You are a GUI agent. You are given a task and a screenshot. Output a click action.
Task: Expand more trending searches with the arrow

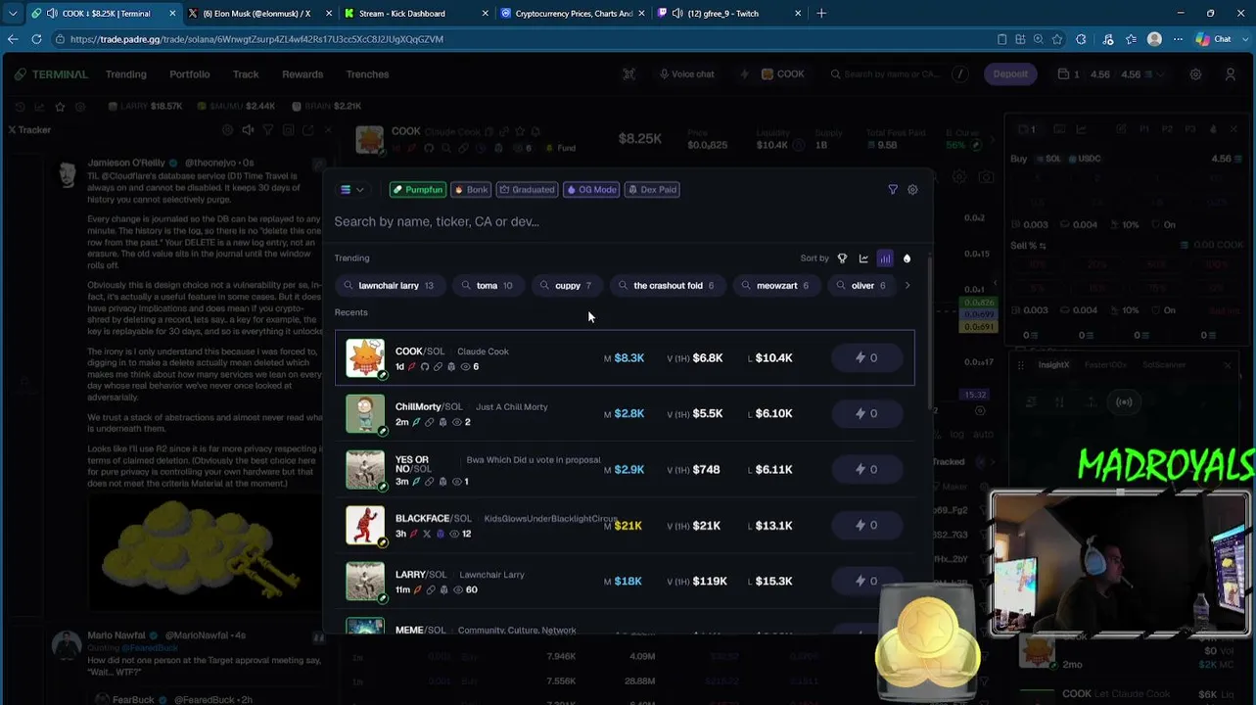pyautogui.click(x=907, y=286)
